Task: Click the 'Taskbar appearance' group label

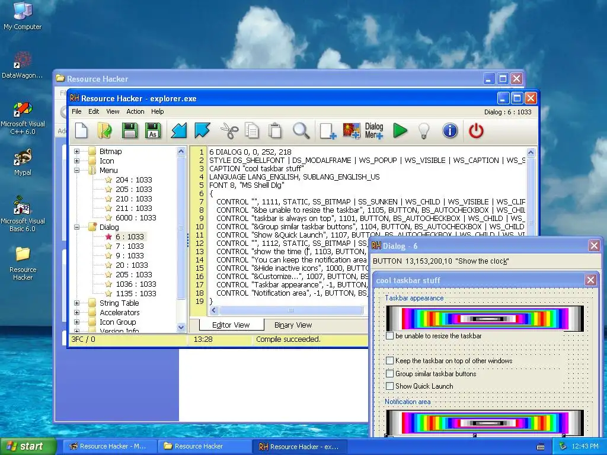Action: (x=414, y=298)
